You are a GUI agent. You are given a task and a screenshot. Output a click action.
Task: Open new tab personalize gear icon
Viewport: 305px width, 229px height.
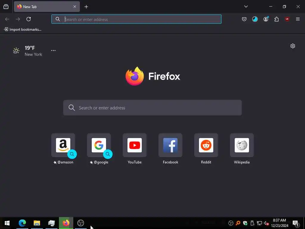pos(293,46)
